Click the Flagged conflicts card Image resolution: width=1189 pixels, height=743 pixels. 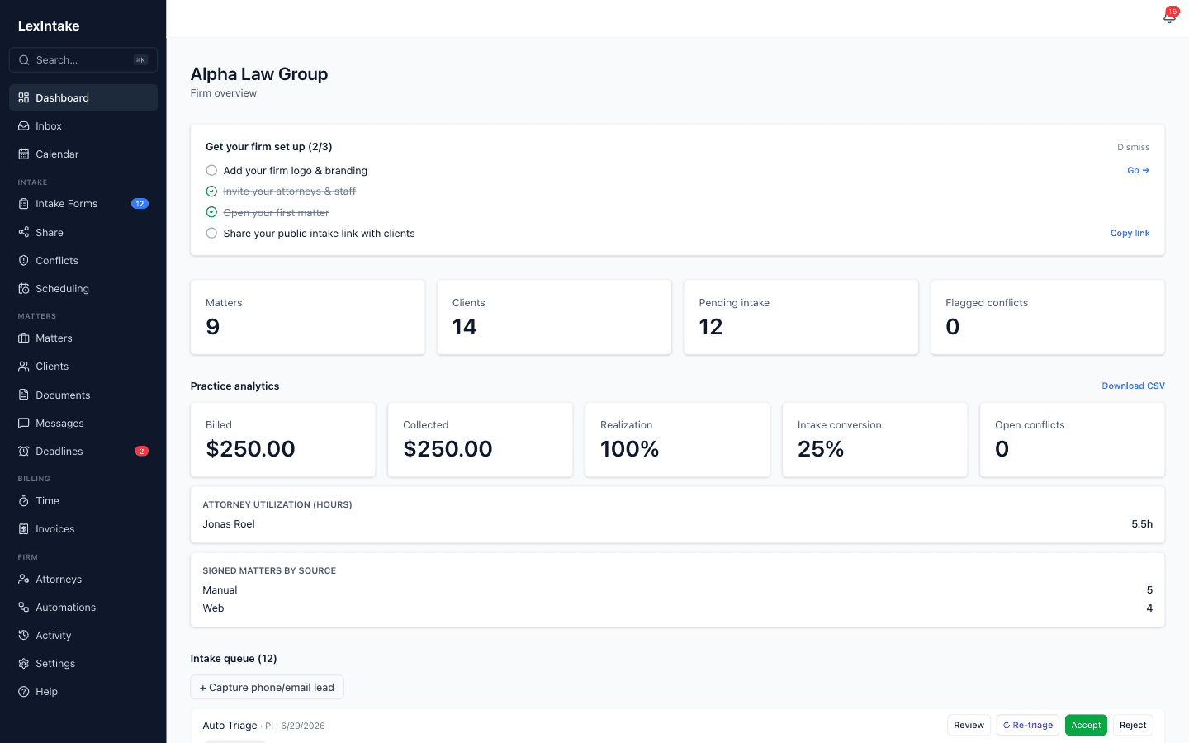[x=1048, y=317]
